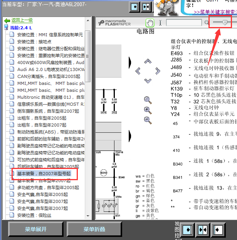237x240 pixels.
Task: Click the tree scrollbar up arrow
Action: coord(88,20)
